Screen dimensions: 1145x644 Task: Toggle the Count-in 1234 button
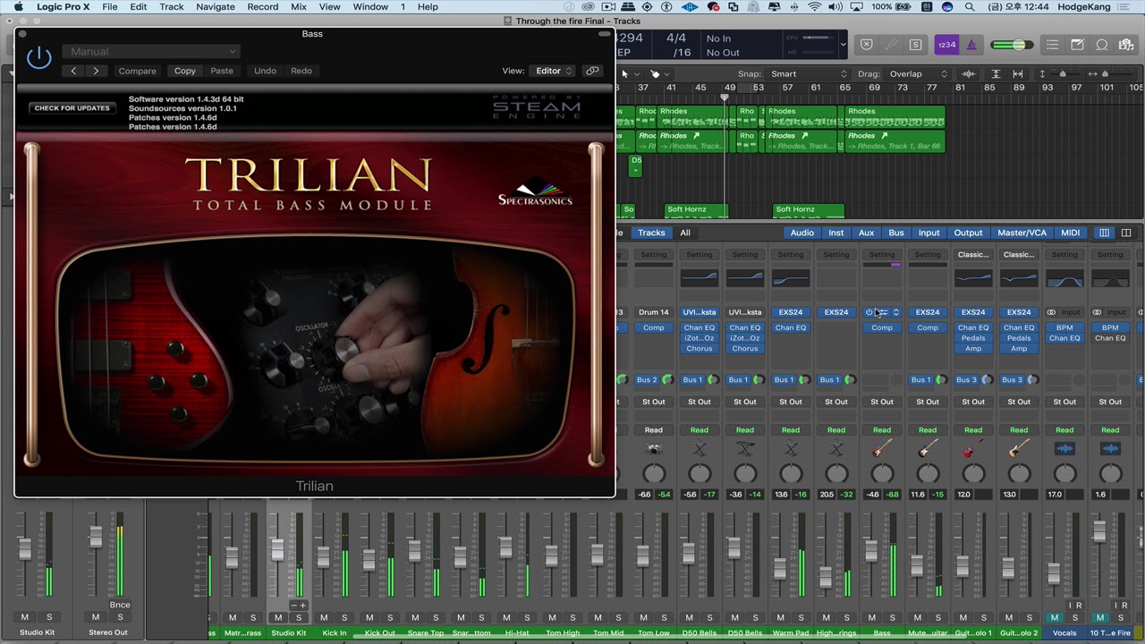coord(946,45)
